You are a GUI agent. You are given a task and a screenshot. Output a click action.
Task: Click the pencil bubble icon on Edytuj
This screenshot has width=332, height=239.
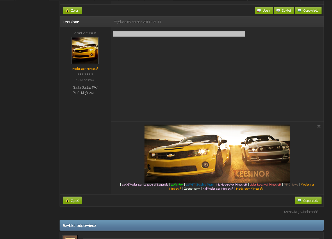(x=278, y=10)
